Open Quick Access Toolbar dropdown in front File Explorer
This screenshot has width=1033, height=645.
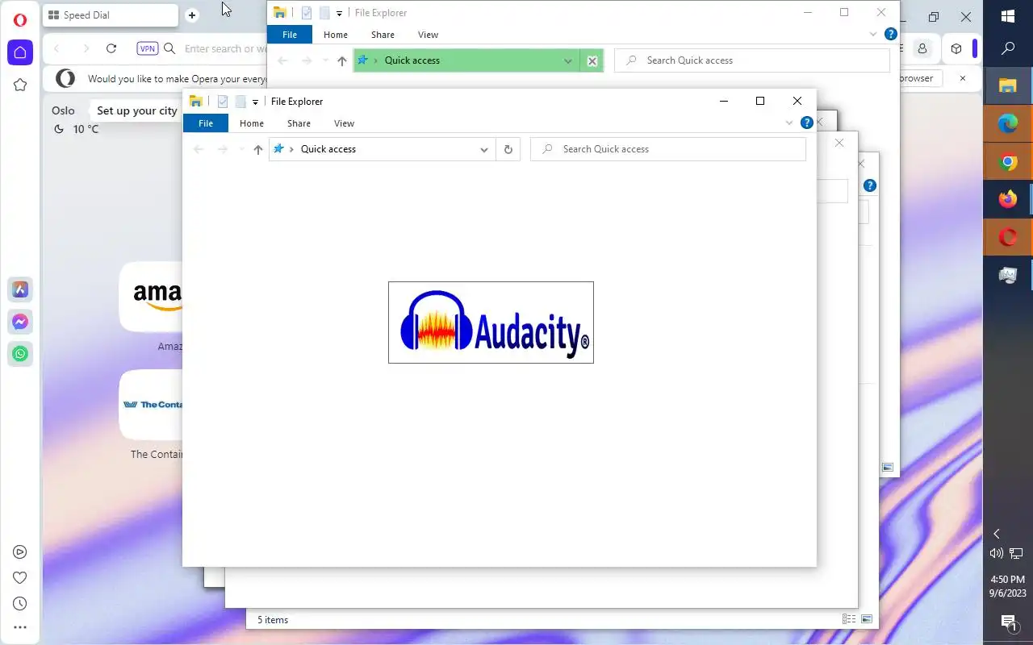255,102
